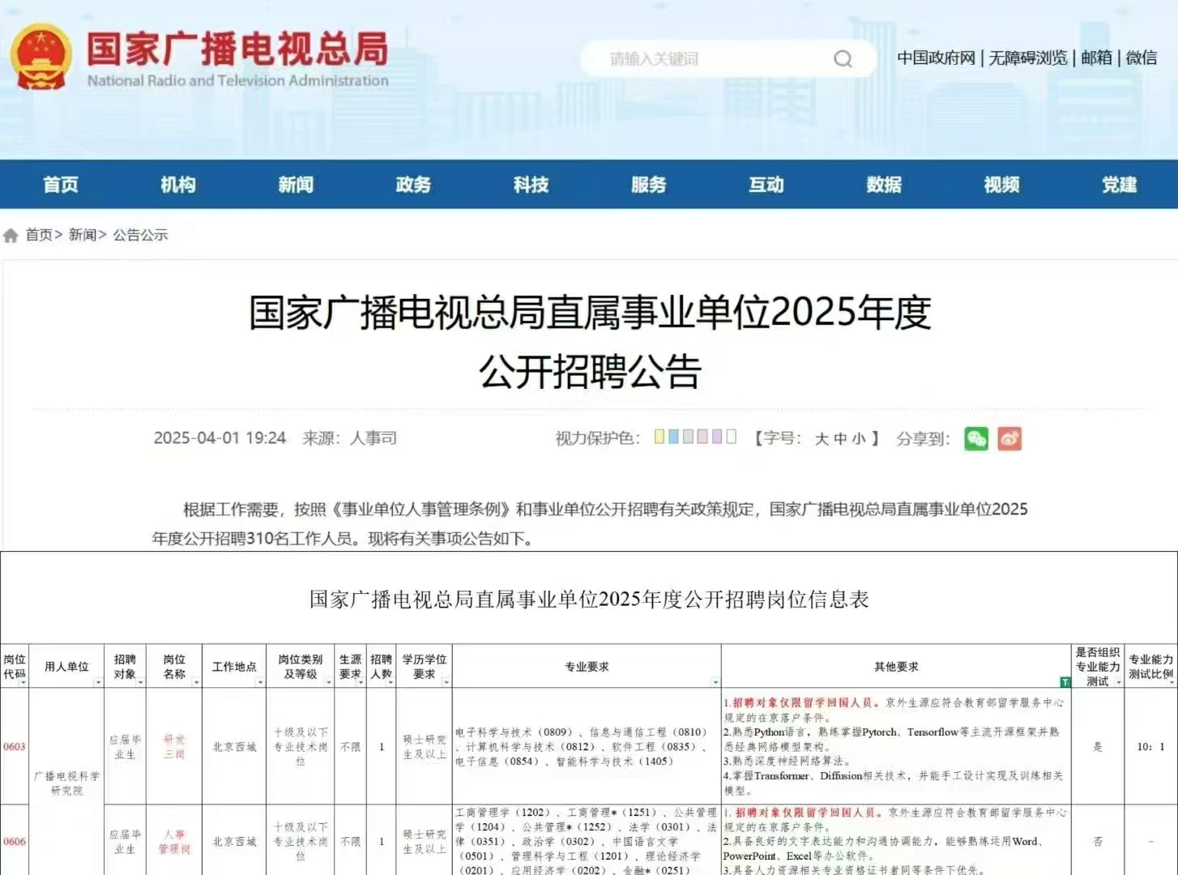1178x875 pixels.
Task: Open the 岗位类别及等级 column filter dropdown
Action: pyautogui.click(x=328, y=682)
